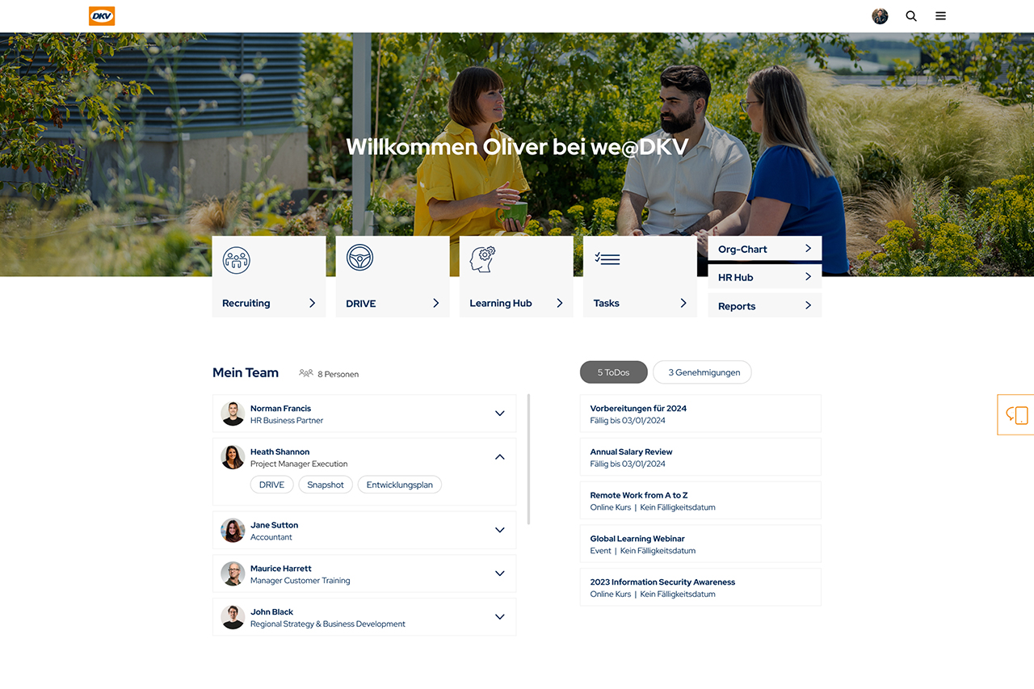Click the team list scrollbar
The height and width of the screenshot is (689, 1034).
528,459
